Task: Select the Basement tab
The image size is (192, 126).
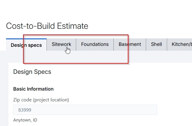Action: (130, 44)
